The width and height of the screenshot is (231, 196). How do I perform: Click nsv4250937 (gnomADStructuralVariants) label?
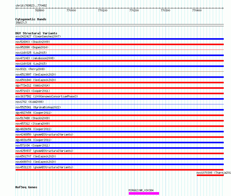click(x=44, y=151)
